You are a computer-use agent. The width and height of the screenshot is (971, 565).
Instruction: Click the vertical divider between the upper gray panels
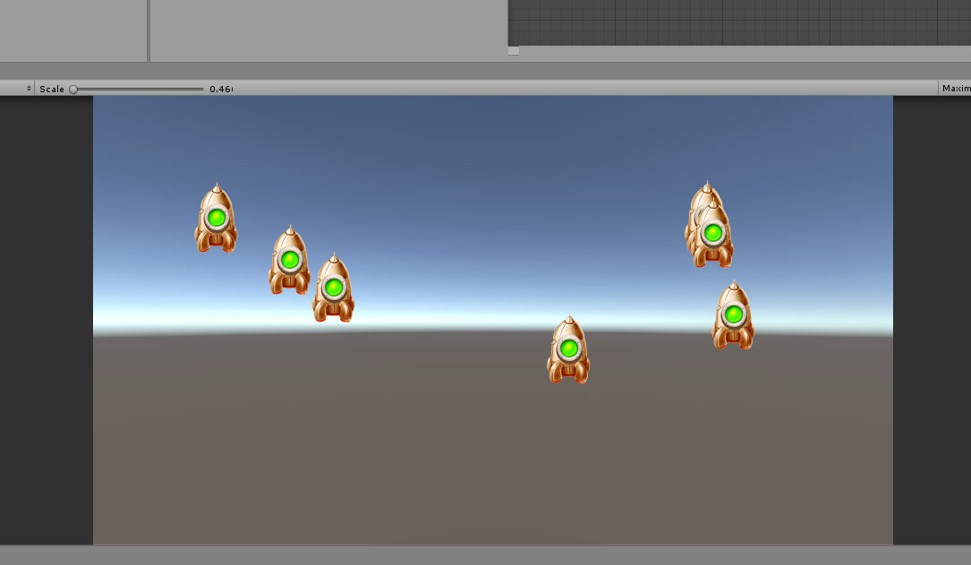149,30
